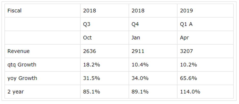This screenshot has height=104, width=239.
Task: Click the 65.6% yoy growth cell
Action: 188,78
